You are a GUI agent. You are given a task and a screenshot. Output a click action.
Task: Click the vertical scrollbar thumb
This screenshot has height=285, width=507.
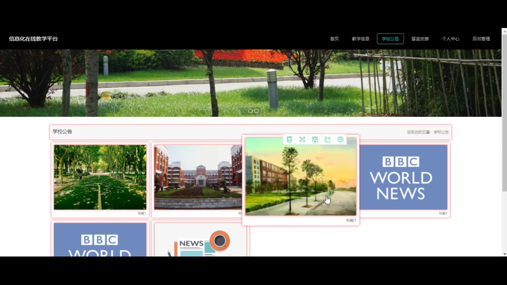(505, 113)
